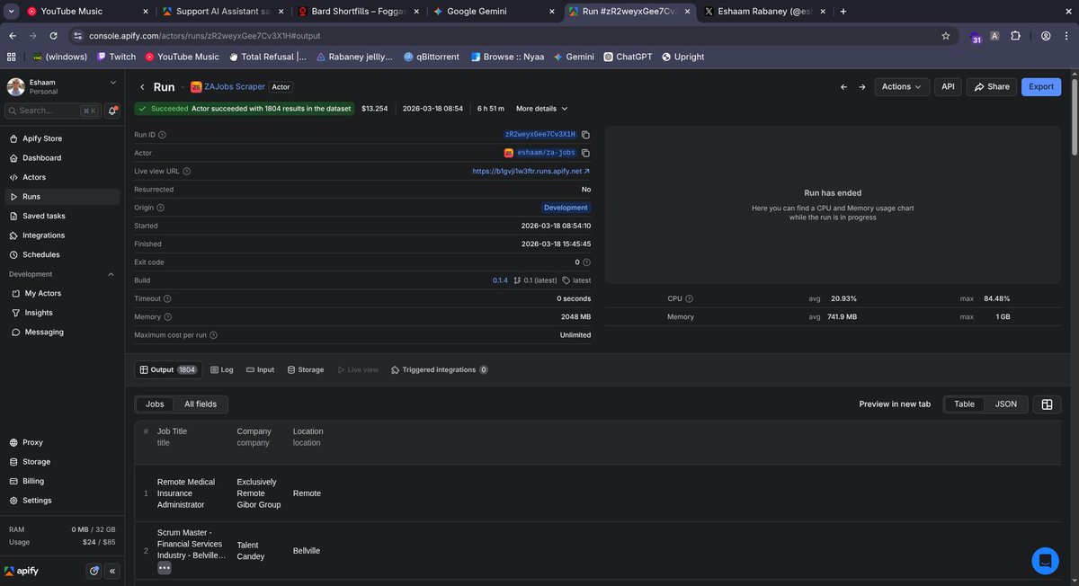
Task: Open the intercom chat bubble
Action: coord(1045,561)
